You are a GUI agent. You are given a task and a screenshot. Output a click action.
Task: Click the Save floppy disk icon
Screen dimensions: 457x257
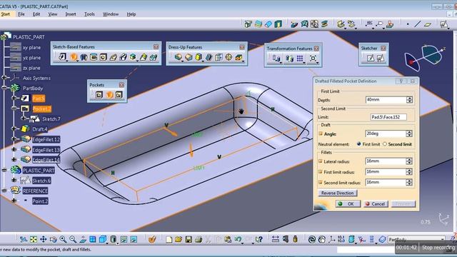[189, 240]
